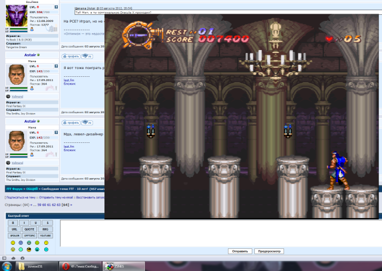The height and width of the screenshot is (271, 382).
Task: Open the бложик link in Astair's last post
Action: 70,150
